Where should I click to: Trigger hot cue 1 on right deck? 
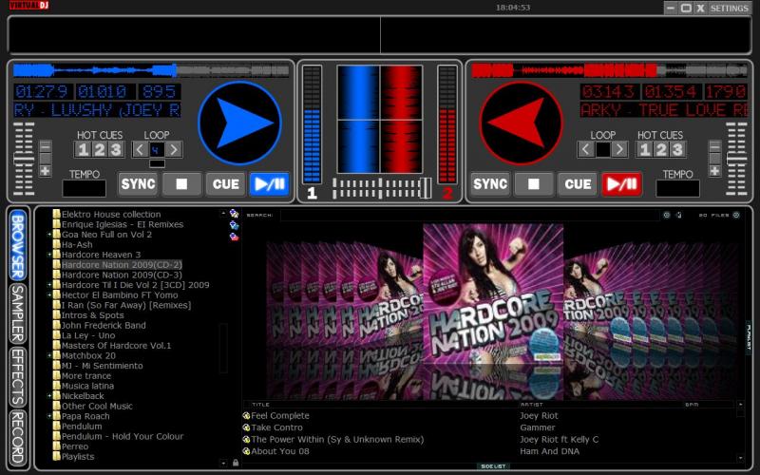pos(645,149)
